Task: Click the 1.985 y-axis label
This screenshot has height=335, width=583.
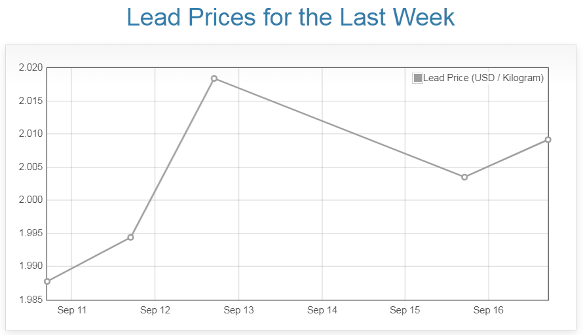Action: [31, 300]
